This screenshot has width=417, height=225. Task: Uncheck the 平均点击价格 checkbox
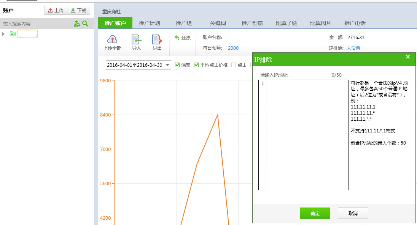pyautogui.click(x=196, y=65)
